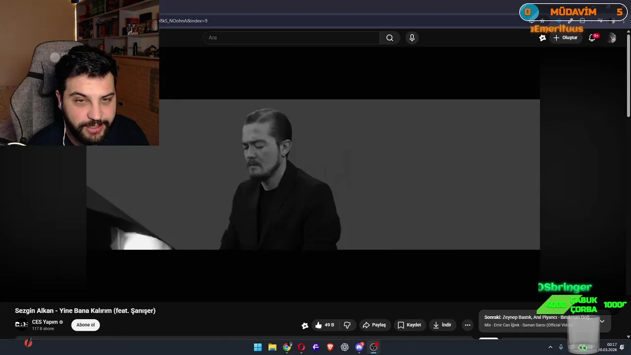The image size is (631, 355).
Task: Open the purple F app in taskbar
Action: [316, 347]
